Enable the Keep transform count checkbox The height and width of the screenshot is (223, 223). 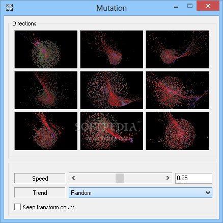click(x=17, y=207)
